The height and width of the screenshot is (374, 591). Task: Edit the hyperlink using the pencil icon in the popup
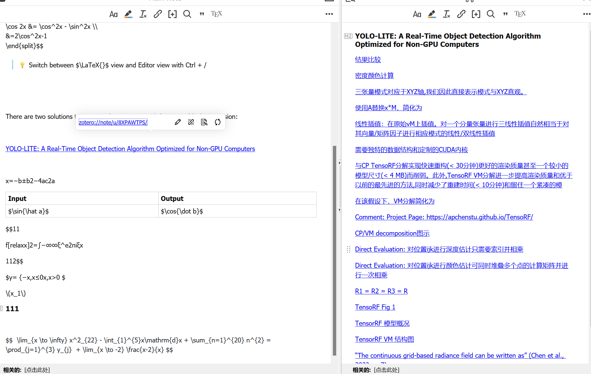178,122
